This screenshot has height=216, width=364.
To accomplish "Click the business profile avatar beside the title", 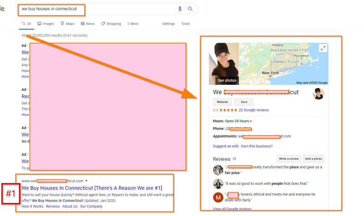I will [x=318, y=94].
